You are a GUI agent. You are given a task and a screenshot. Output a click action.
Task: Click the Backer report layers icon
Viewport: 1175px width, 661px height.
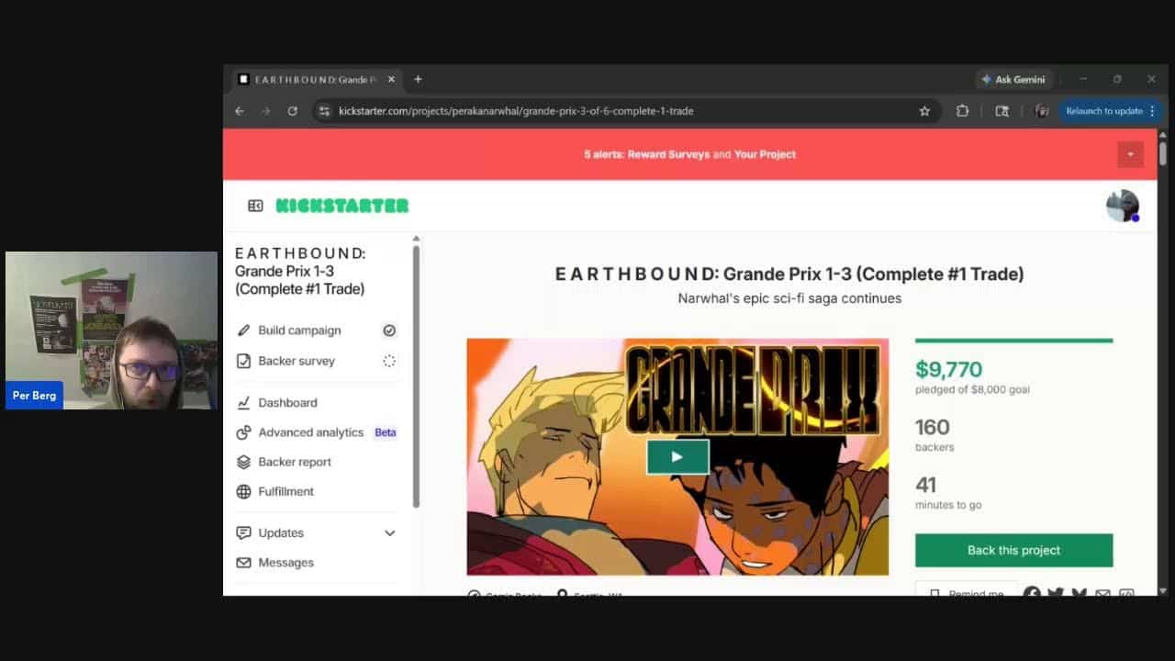(243, 462)
